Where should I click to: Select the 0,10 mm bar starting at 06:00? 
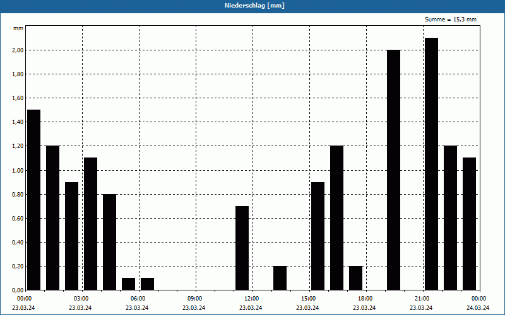coord(147,284)
